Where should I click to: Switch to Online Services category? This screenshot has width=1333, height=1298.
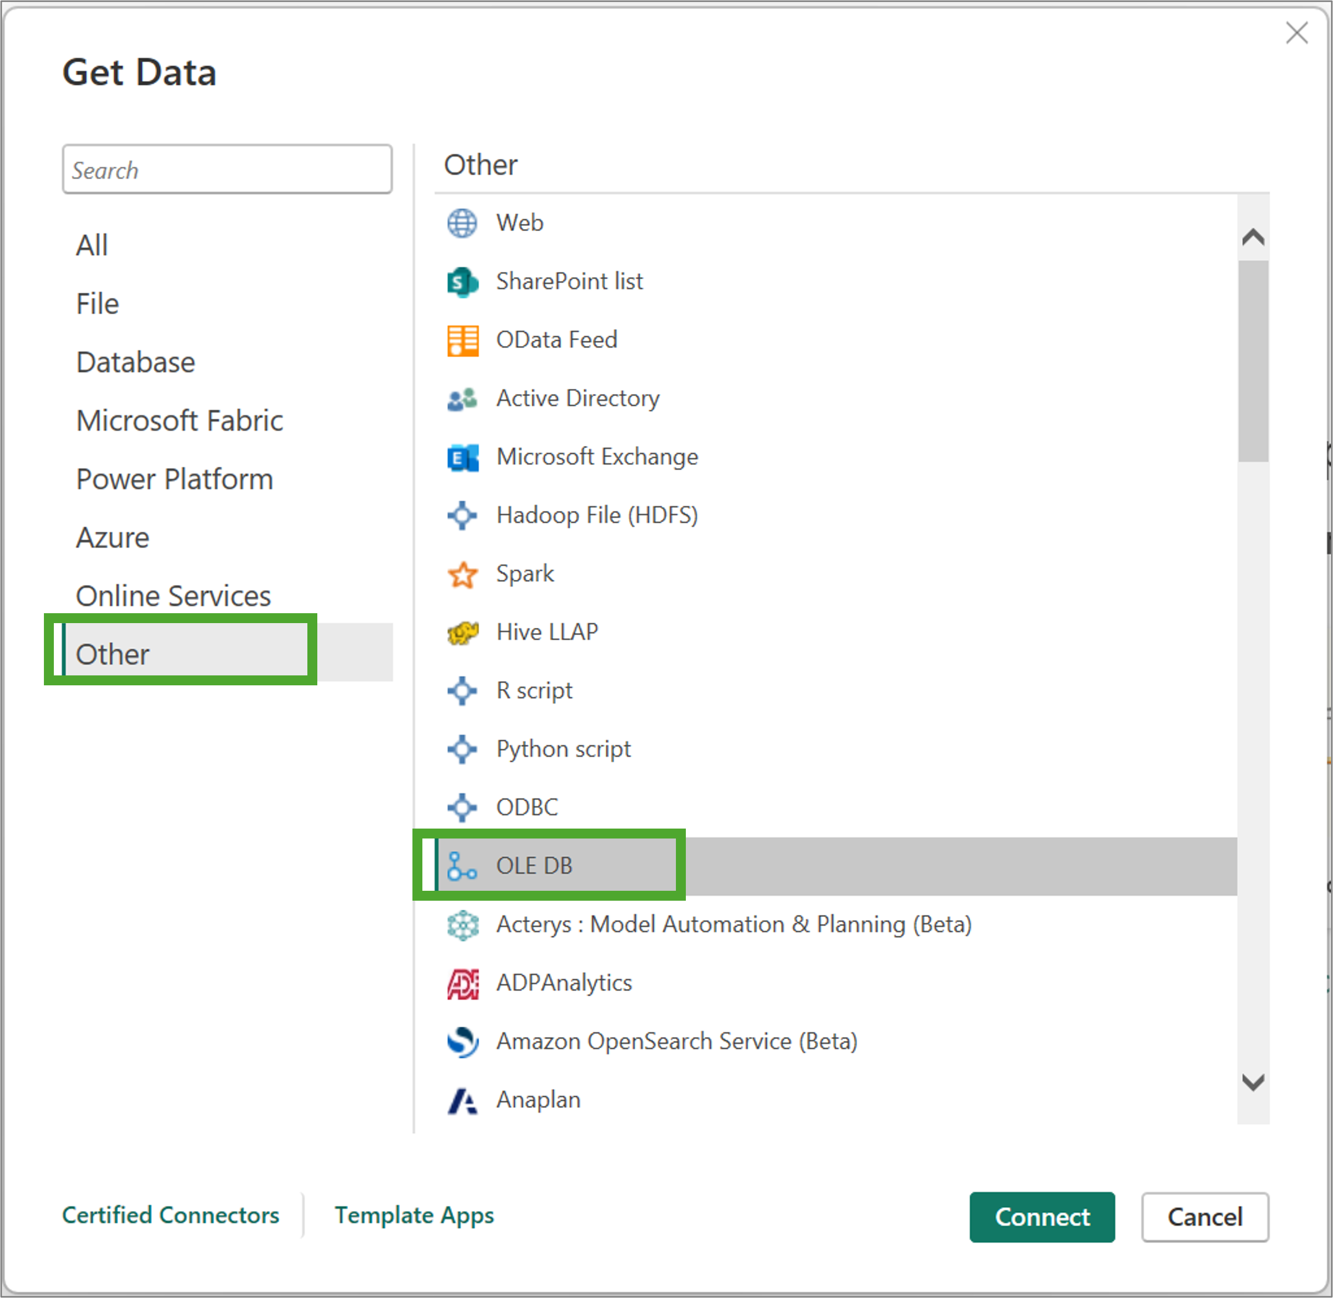point(173,596)
